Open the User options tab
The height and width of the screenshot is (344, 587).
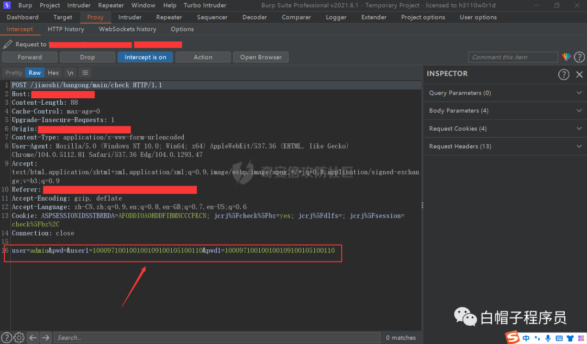pos(478,17)
